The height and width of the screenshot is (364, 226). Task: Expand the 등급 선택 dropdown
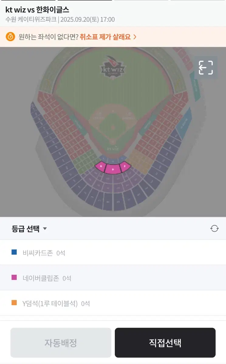[x=29, y=228]
